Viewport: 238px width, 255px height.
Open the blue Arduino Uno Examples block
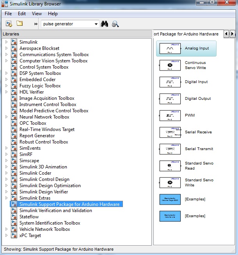170,216
